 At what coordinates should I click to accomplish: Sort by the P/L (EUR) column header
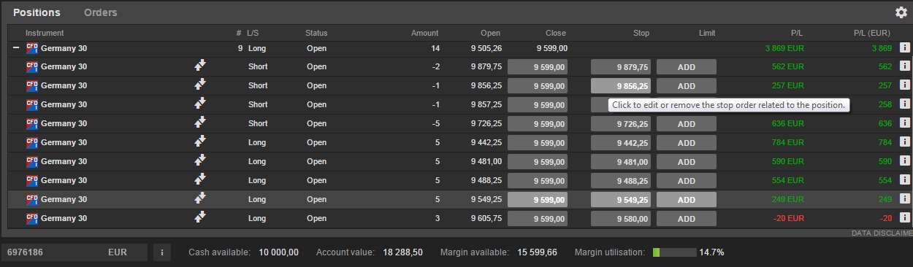point(871,33)
